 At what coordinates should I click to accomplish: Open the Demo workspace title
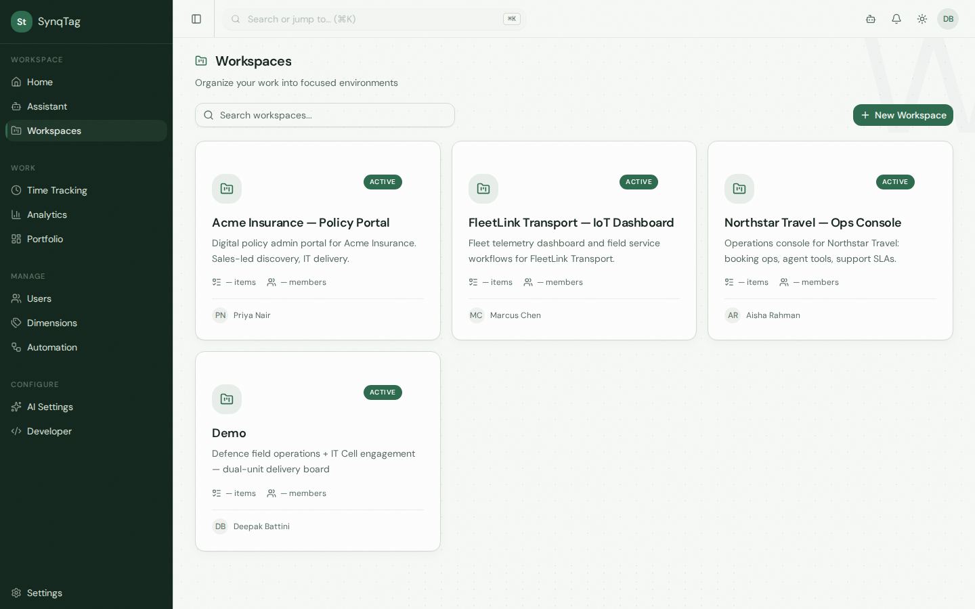[x=229, y=433]
